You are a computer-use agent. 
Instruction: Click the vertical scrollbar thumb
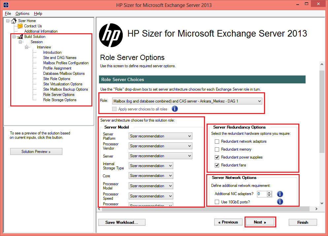[x=322, y=112]
